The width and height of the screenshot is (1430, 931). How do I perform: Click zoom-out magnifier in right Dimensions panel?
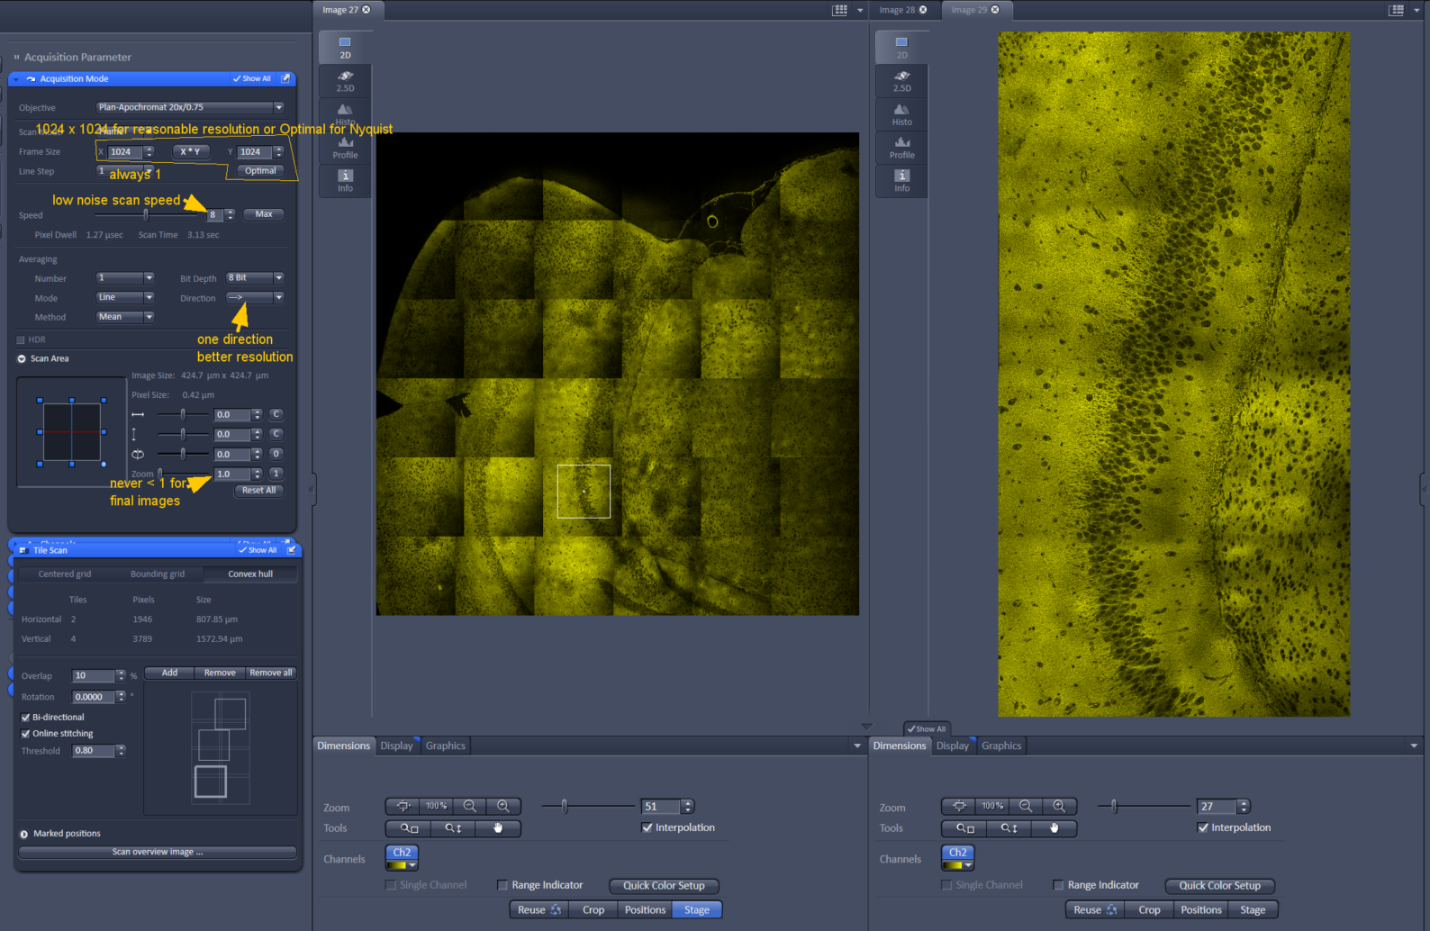point(1026,807)
